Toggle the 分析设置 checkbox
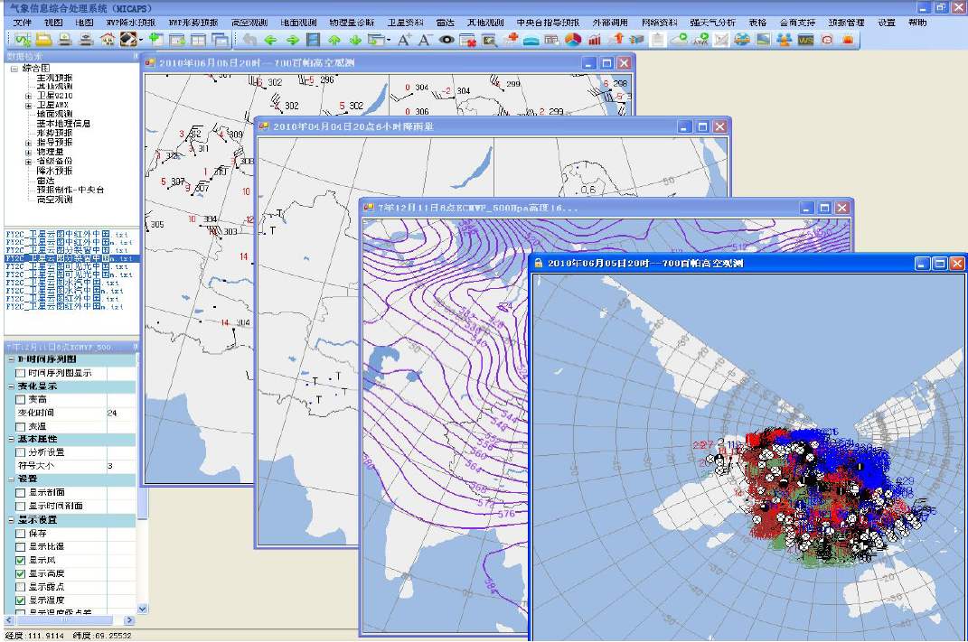 tap(21, 452)
